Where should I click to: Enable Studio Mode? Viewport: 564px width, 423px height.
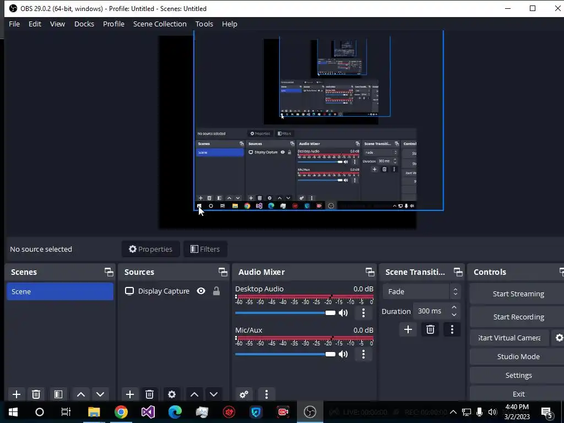[x=518, y=356]
